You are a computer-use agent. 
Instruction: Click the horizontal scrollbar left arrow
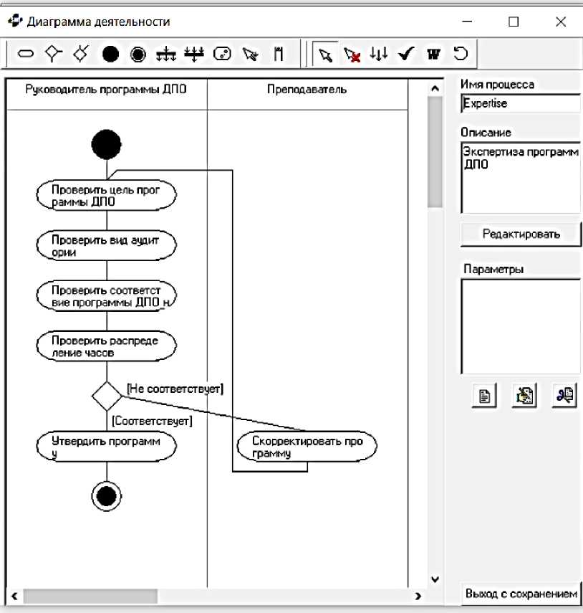(x=14, y=597)
